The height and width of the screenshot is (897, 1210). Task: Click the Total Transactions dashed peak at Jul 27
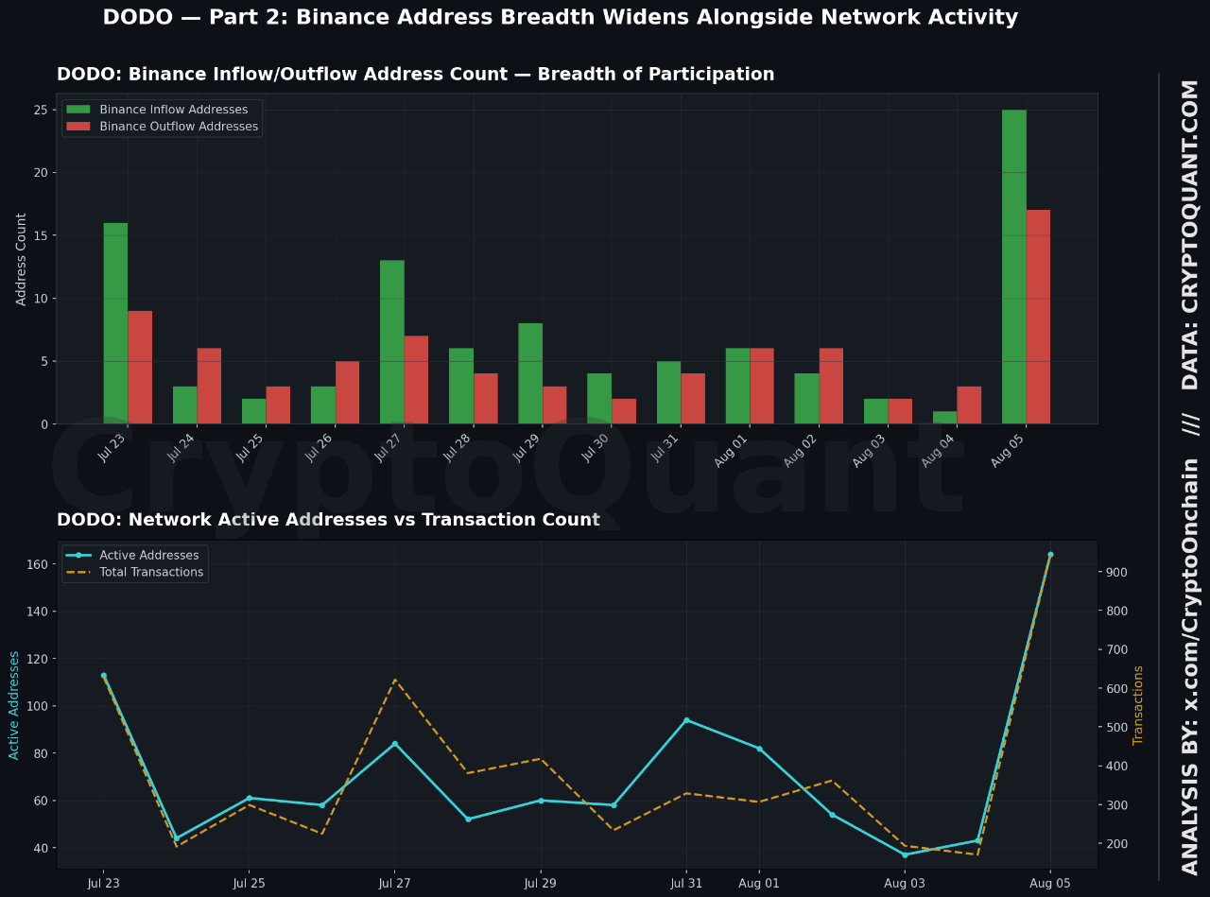[395, 680]
